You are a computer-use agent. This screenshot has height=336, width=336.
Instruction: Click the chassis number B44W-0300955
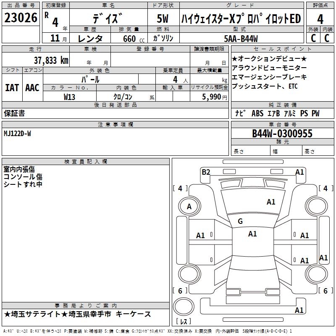point(282,134)
